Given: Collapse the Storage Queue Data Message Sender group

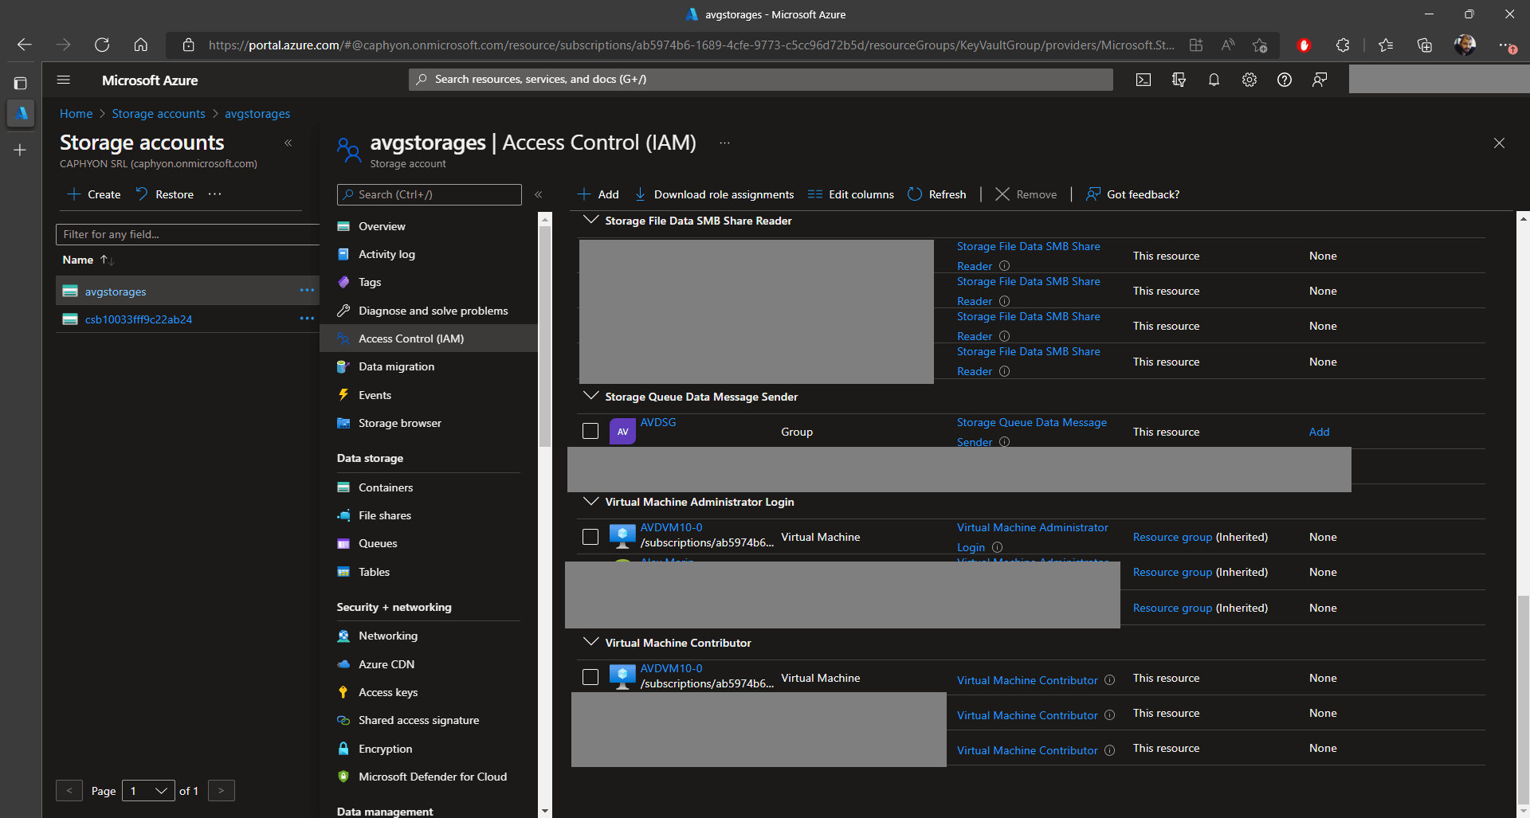Looking at the screenshot, I should (x=591, y=396).
